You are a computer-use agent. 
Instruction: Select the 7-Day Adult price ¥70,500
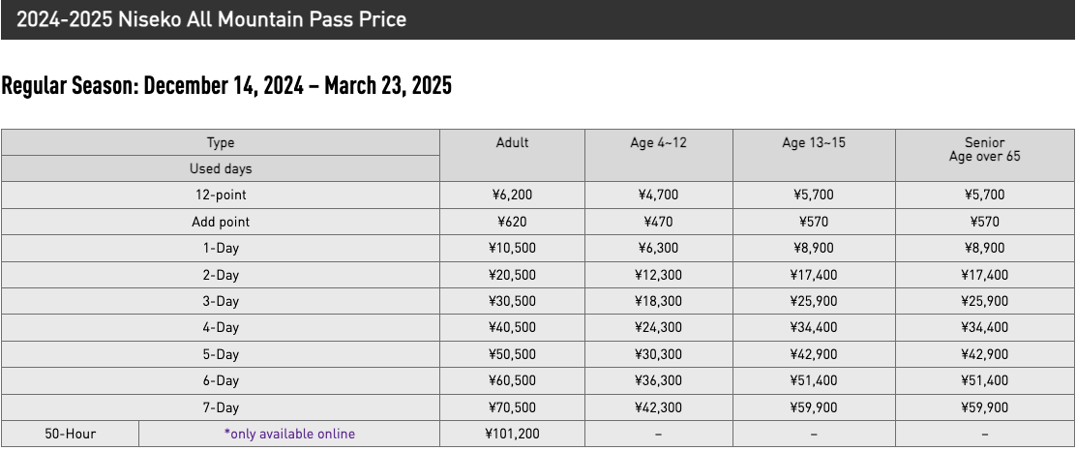(x=512, y=407)
